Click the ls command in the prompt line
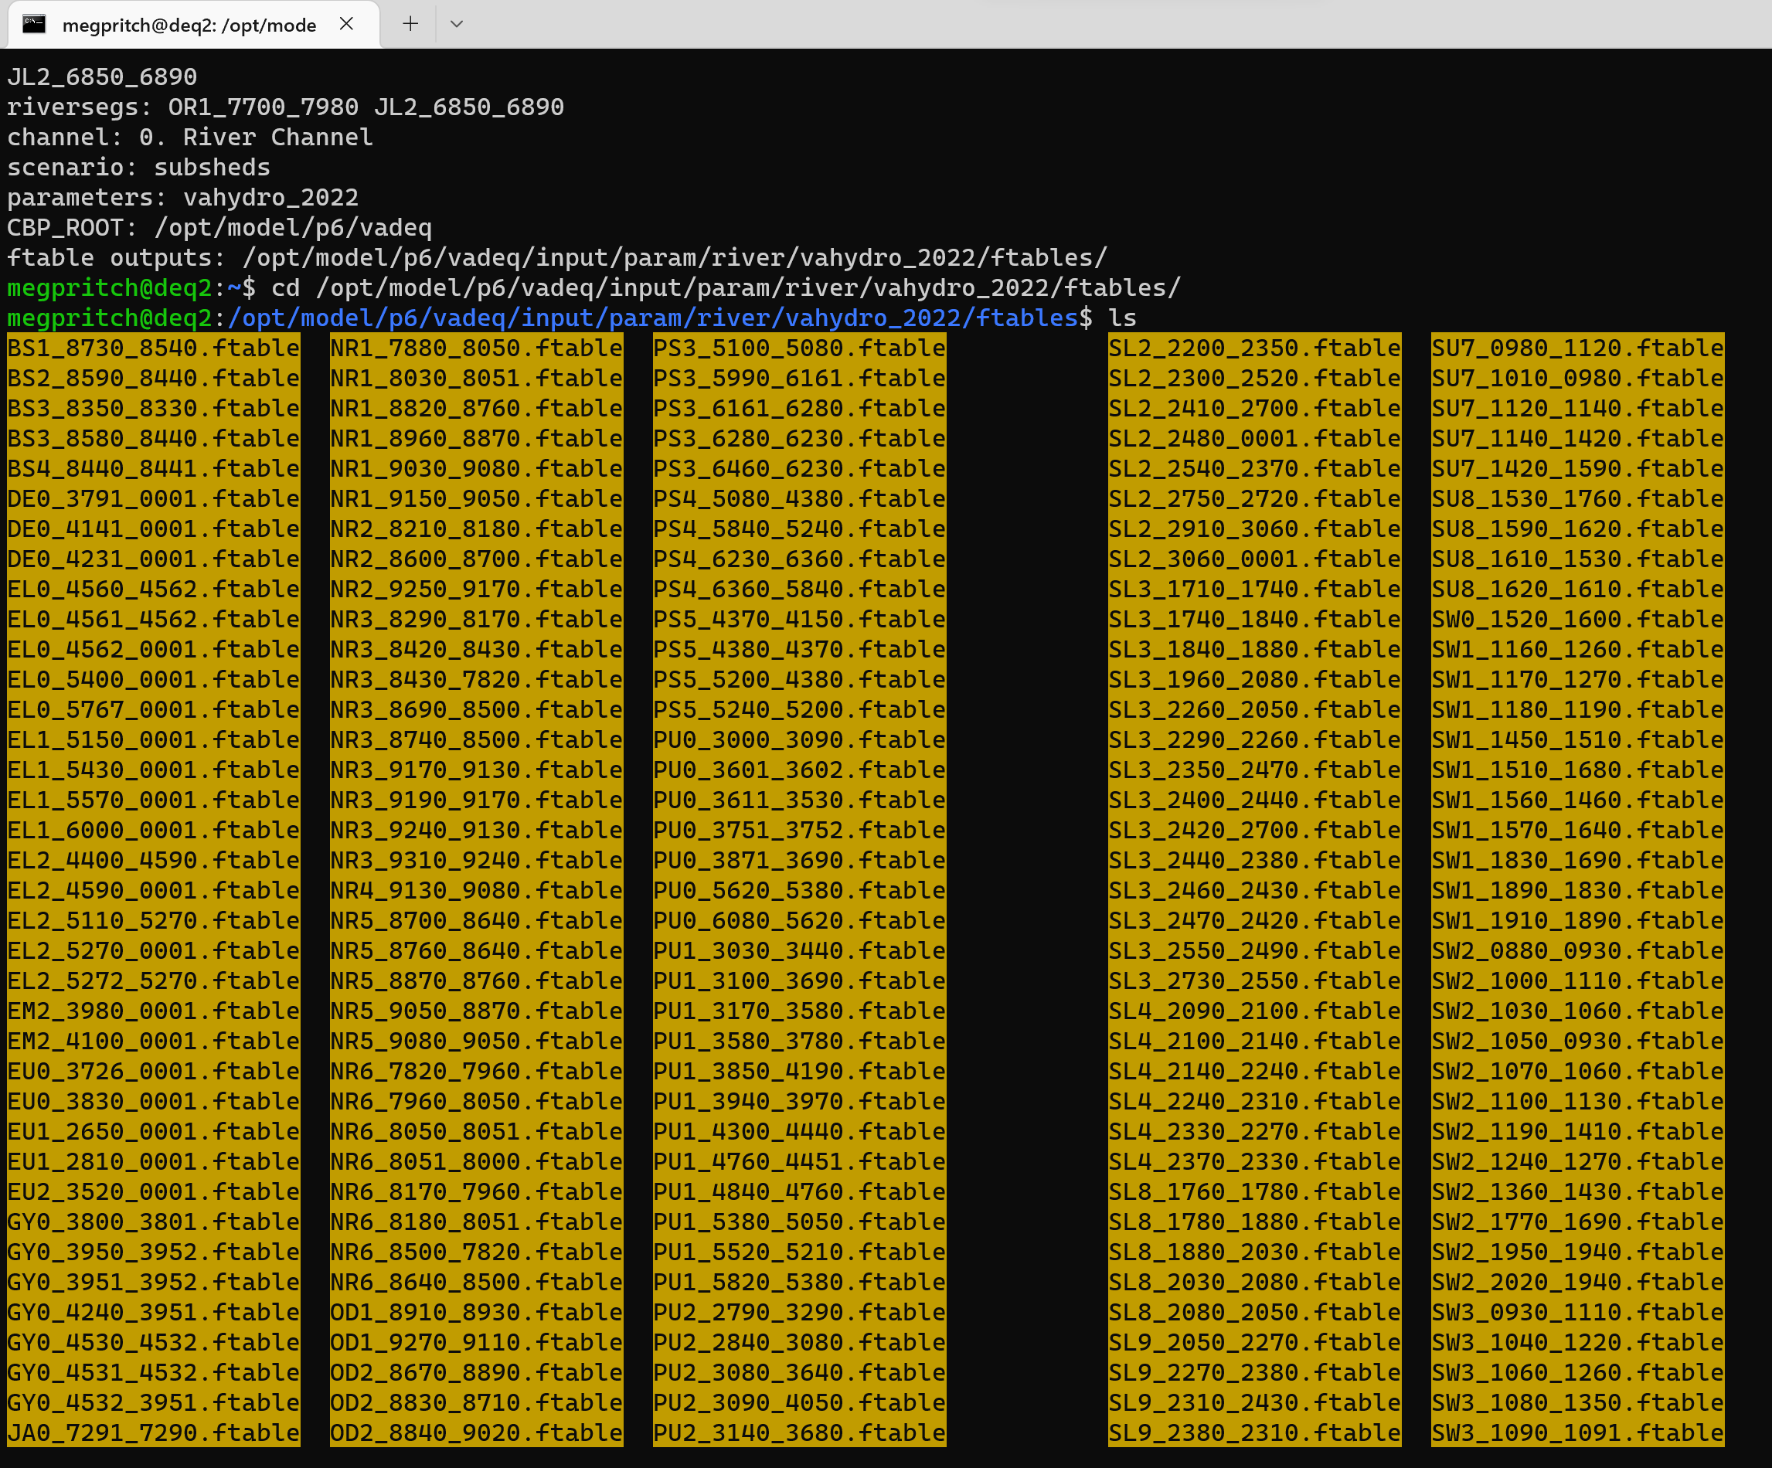Viewport: 1772px width, 1468px height. (x=1122, y=318)
